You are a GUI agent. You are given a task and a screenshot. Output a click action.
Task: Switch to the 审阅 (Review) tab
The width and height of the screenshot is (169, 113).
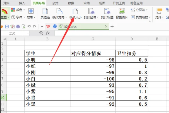click(x=86, y=3)
